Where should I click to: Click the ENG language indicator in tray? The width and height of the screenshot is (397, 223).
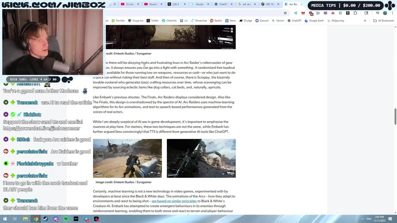point(369,219)
